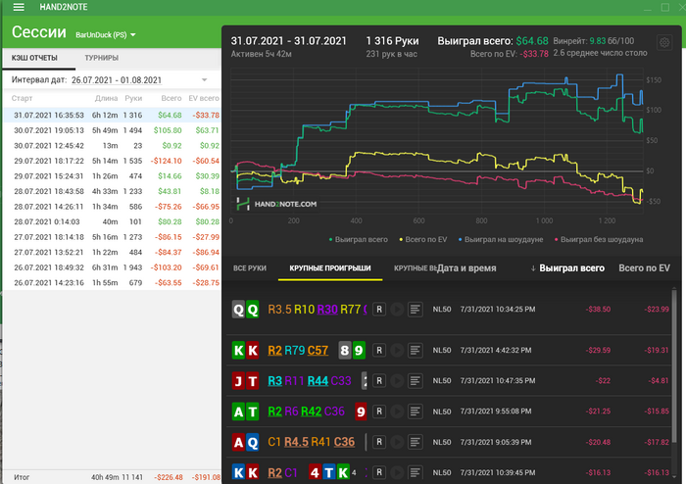Open session graph settings gear
Screen dimensions: 686x484
point(664,42)
